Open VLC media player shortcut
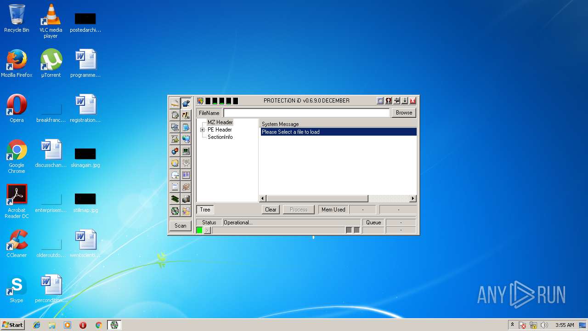Screen dimensions: 588x331 click(51, 21)
